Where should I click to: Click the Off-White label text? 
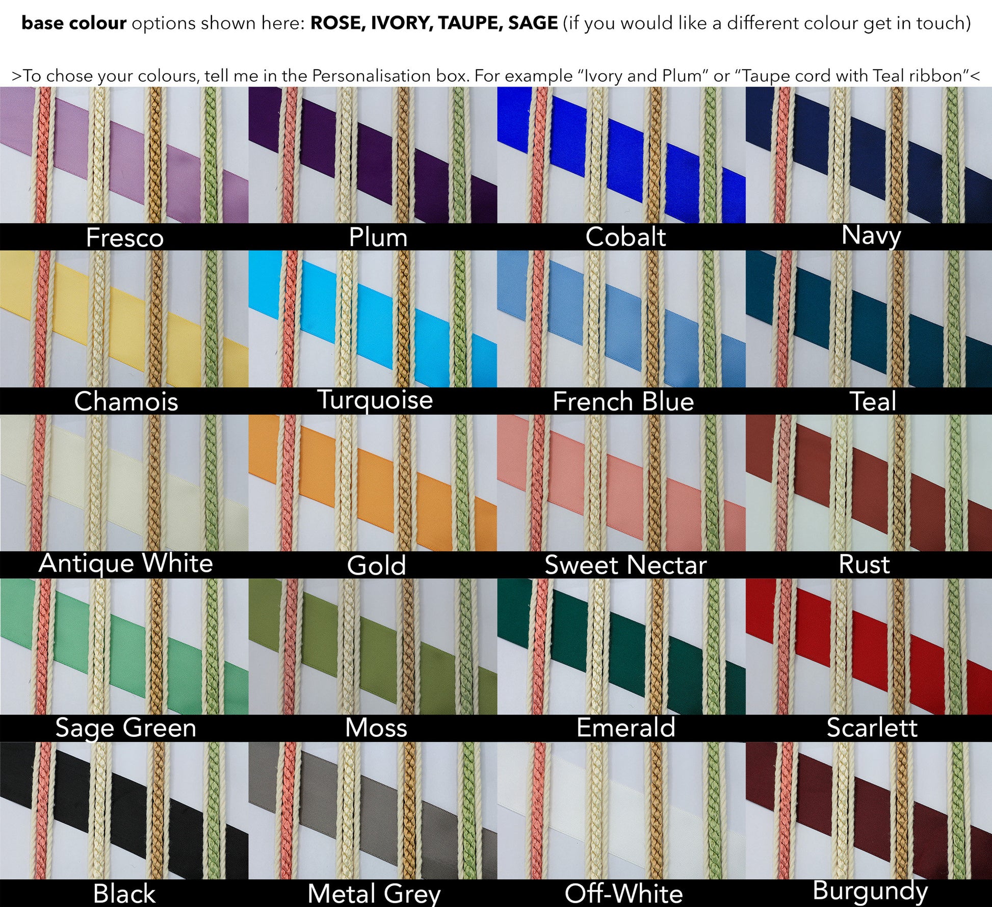[623, 893]
